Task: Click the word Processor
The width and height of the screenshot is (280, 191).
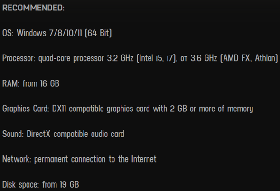Action: [x=19, y=58]
